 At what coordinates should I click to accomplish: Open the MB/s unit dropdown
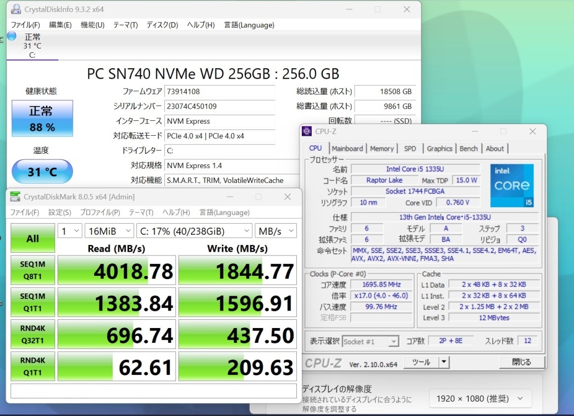(x=275, y=231)
